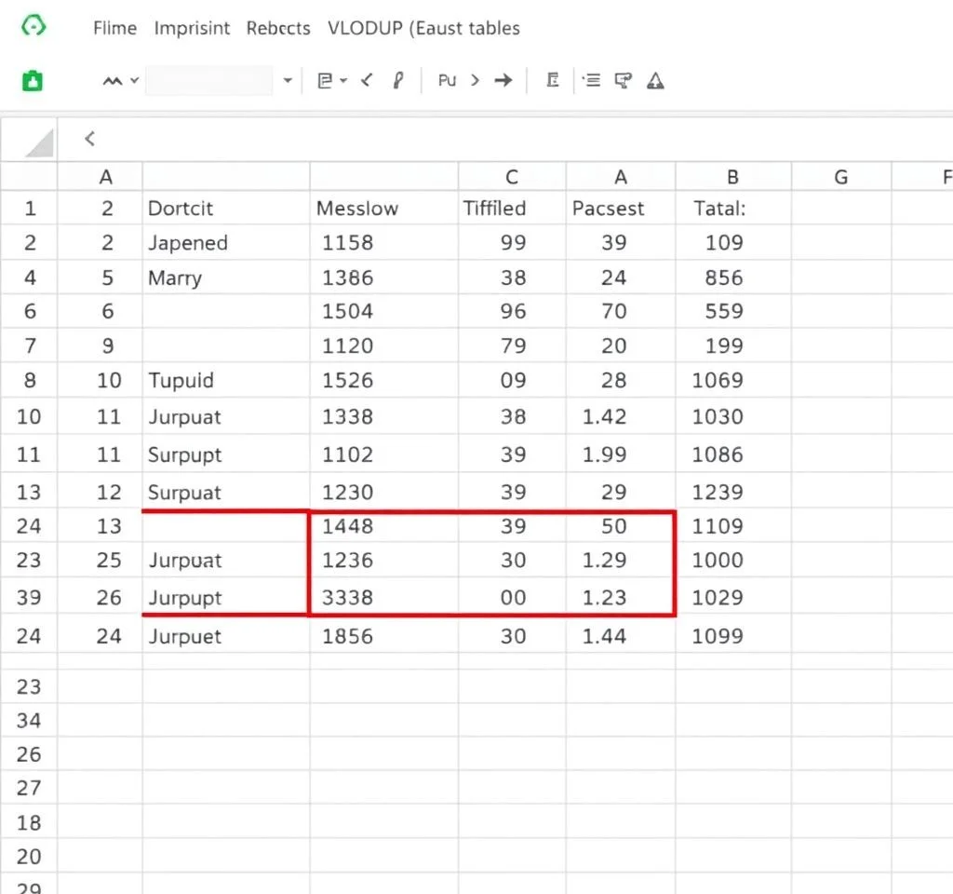The height and width of the screenshot is (894, 953).
Task: Select the cell containing 3338
Action: click(347, 598)
